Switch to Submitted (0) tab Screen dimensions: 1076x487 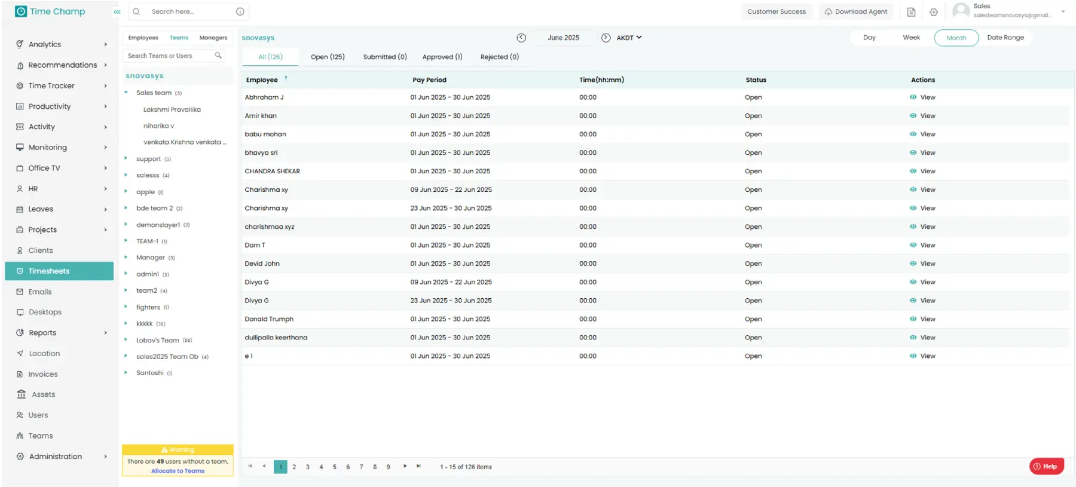(x=385, y=57)
